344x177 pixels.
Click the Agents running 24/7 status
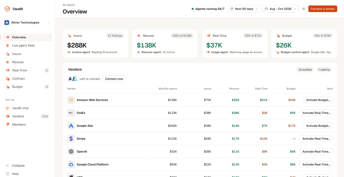208,9
